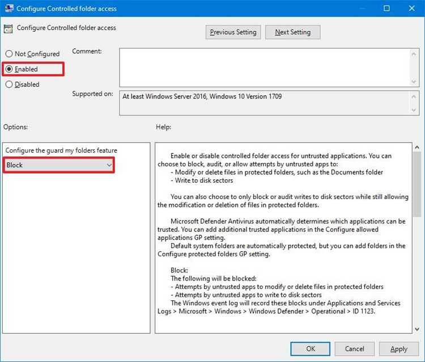
Task: Select the Not Configured radio button
Action: 9,54
